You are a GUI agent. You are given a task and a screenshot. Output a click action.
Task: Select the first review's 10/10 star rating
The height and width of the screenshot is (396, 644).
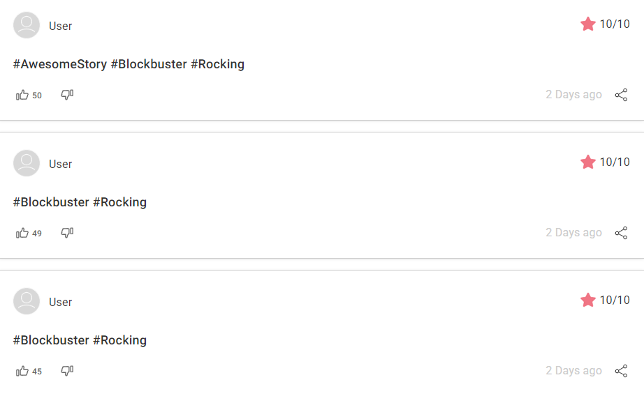tap(605, 24)
